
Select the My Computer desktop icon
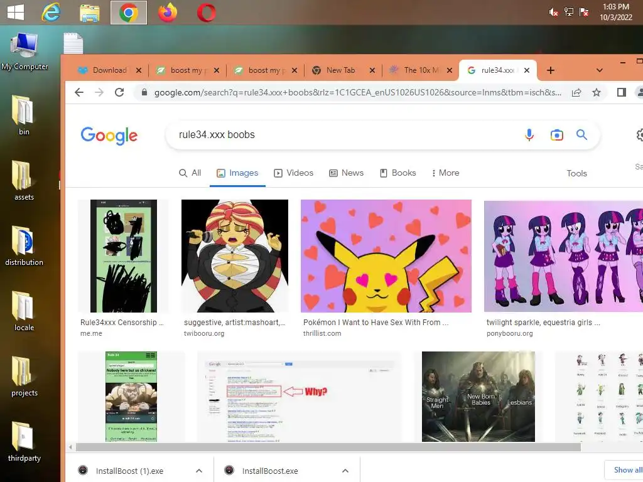(24, 51)
